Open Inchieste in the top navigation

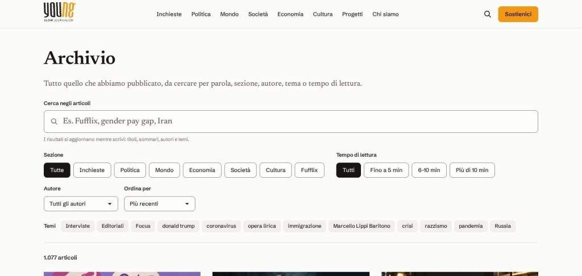[x=169, y=14]
